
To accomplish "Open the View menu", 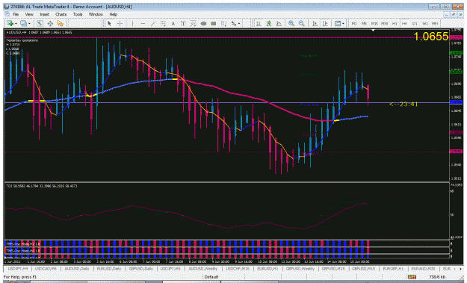I will pyautogui.click(x=29, y=14).
